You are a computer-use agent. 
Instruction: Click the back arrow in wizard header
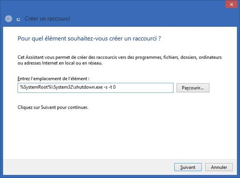(x=9, y=19)
